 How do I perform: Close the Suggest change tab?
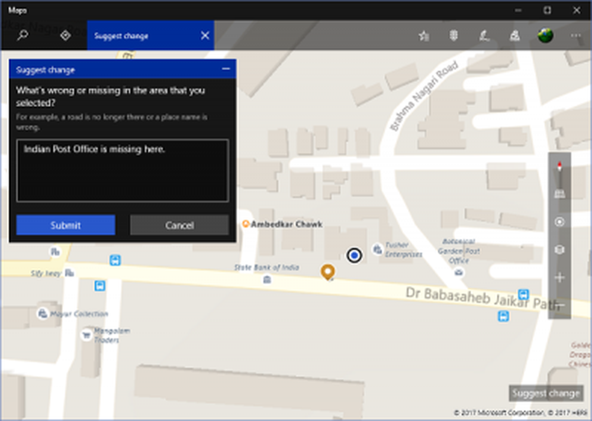coord(205,35)
